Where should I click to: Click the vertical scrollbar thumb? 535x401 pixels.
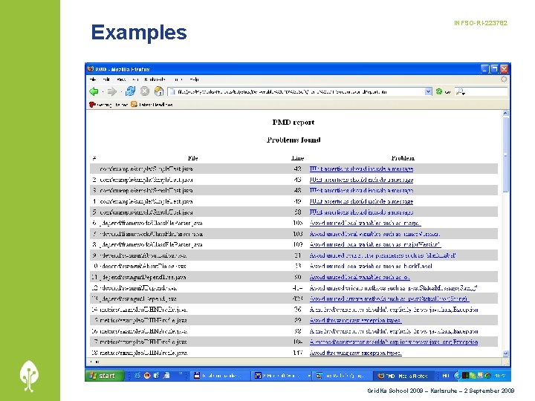tap(506, 154)
